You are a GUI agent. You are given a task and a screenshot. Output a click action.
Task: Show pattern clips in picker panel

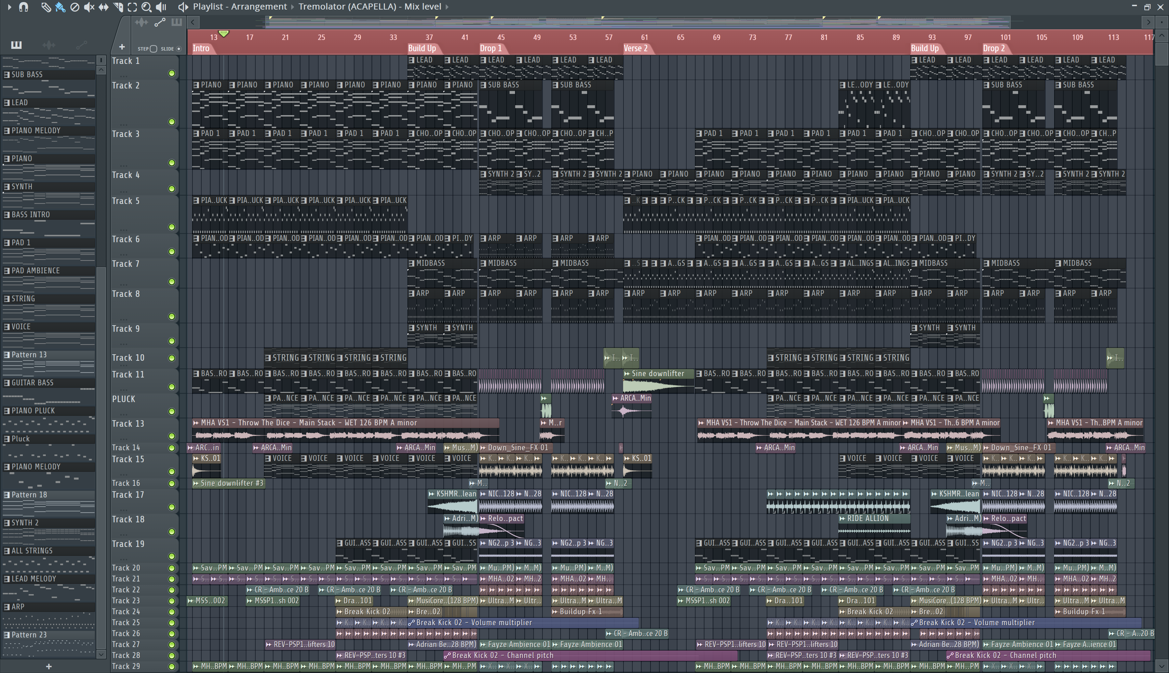(x=16, y=45)
